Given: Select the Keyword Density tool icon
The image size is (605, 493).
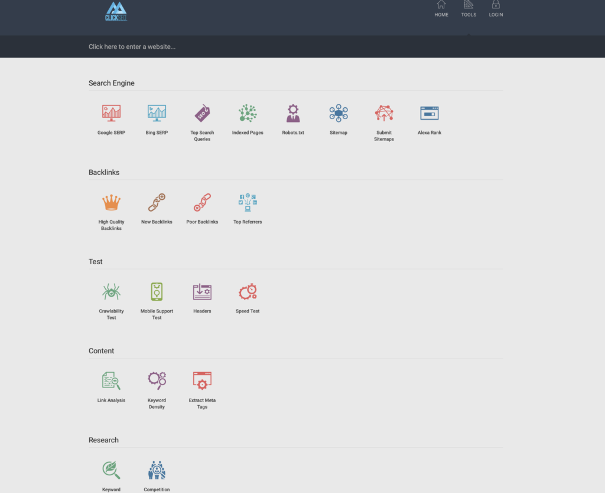Looking at the screenshot, I should click(x=157, y=380).
